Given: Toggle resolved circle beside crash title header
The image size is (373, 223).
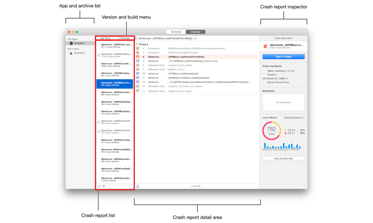Looking at the screenshot, I should (x=136, y=38).
